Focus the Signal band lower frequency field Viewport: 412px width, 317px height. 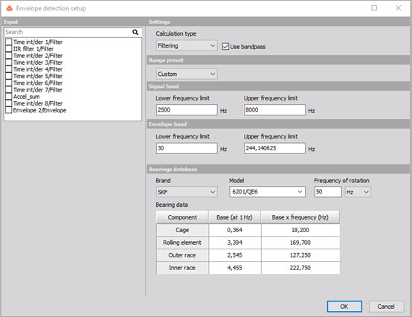(187, 110)
